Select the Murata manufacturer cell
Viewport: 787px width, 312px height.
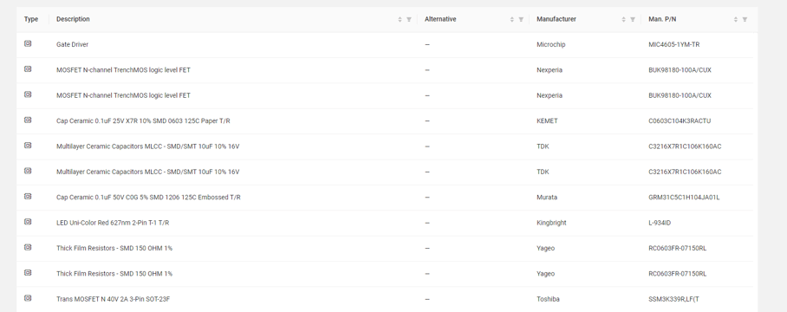(547, 197)
